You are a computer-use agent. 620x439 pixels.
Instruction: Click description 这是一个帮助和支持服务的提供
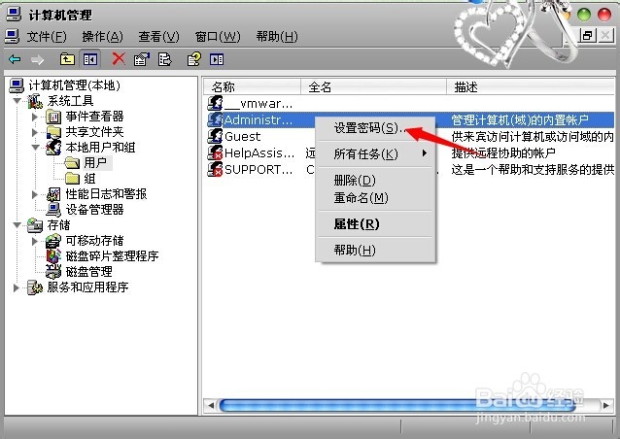pyautogui.click(x=533, y=170)
